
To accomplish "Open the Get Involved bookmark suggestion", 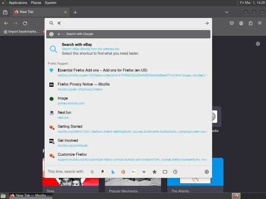I will pyautogui.click(x=128, y=143).
